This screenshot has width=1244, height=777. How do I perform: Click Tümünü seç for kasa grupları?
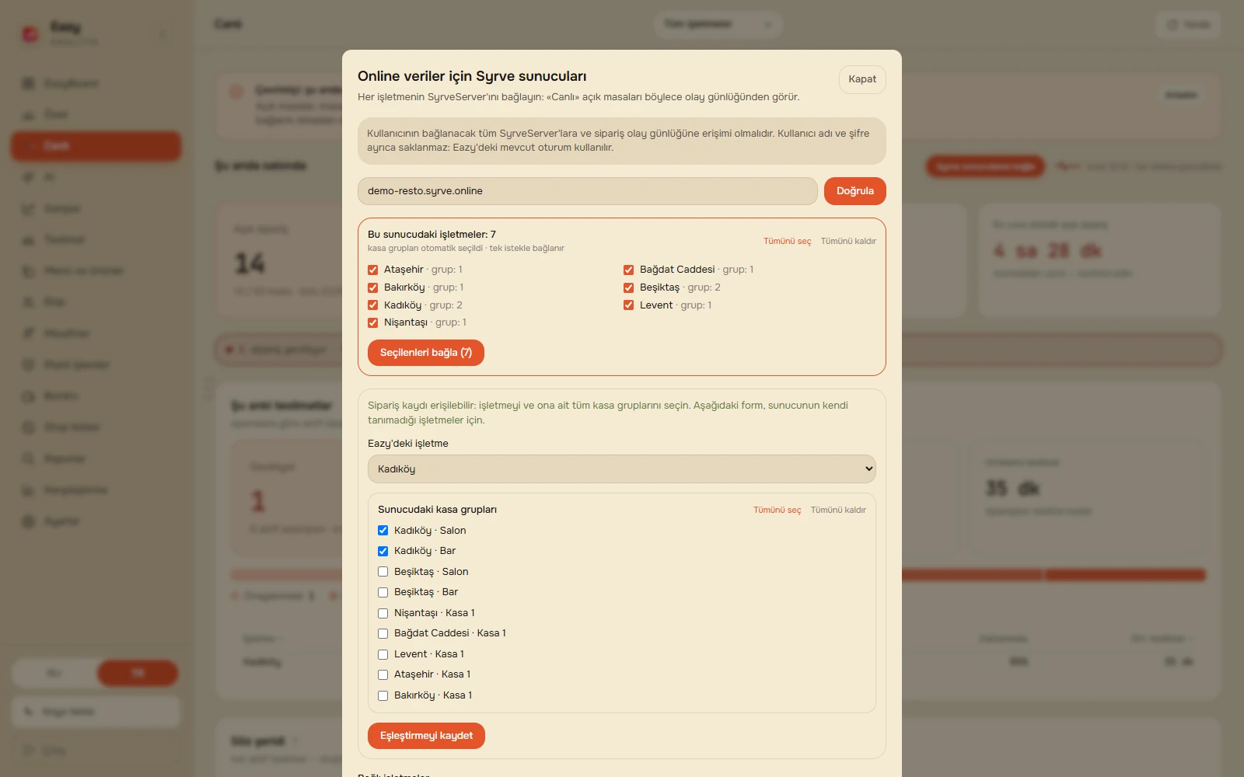[777, 510]
